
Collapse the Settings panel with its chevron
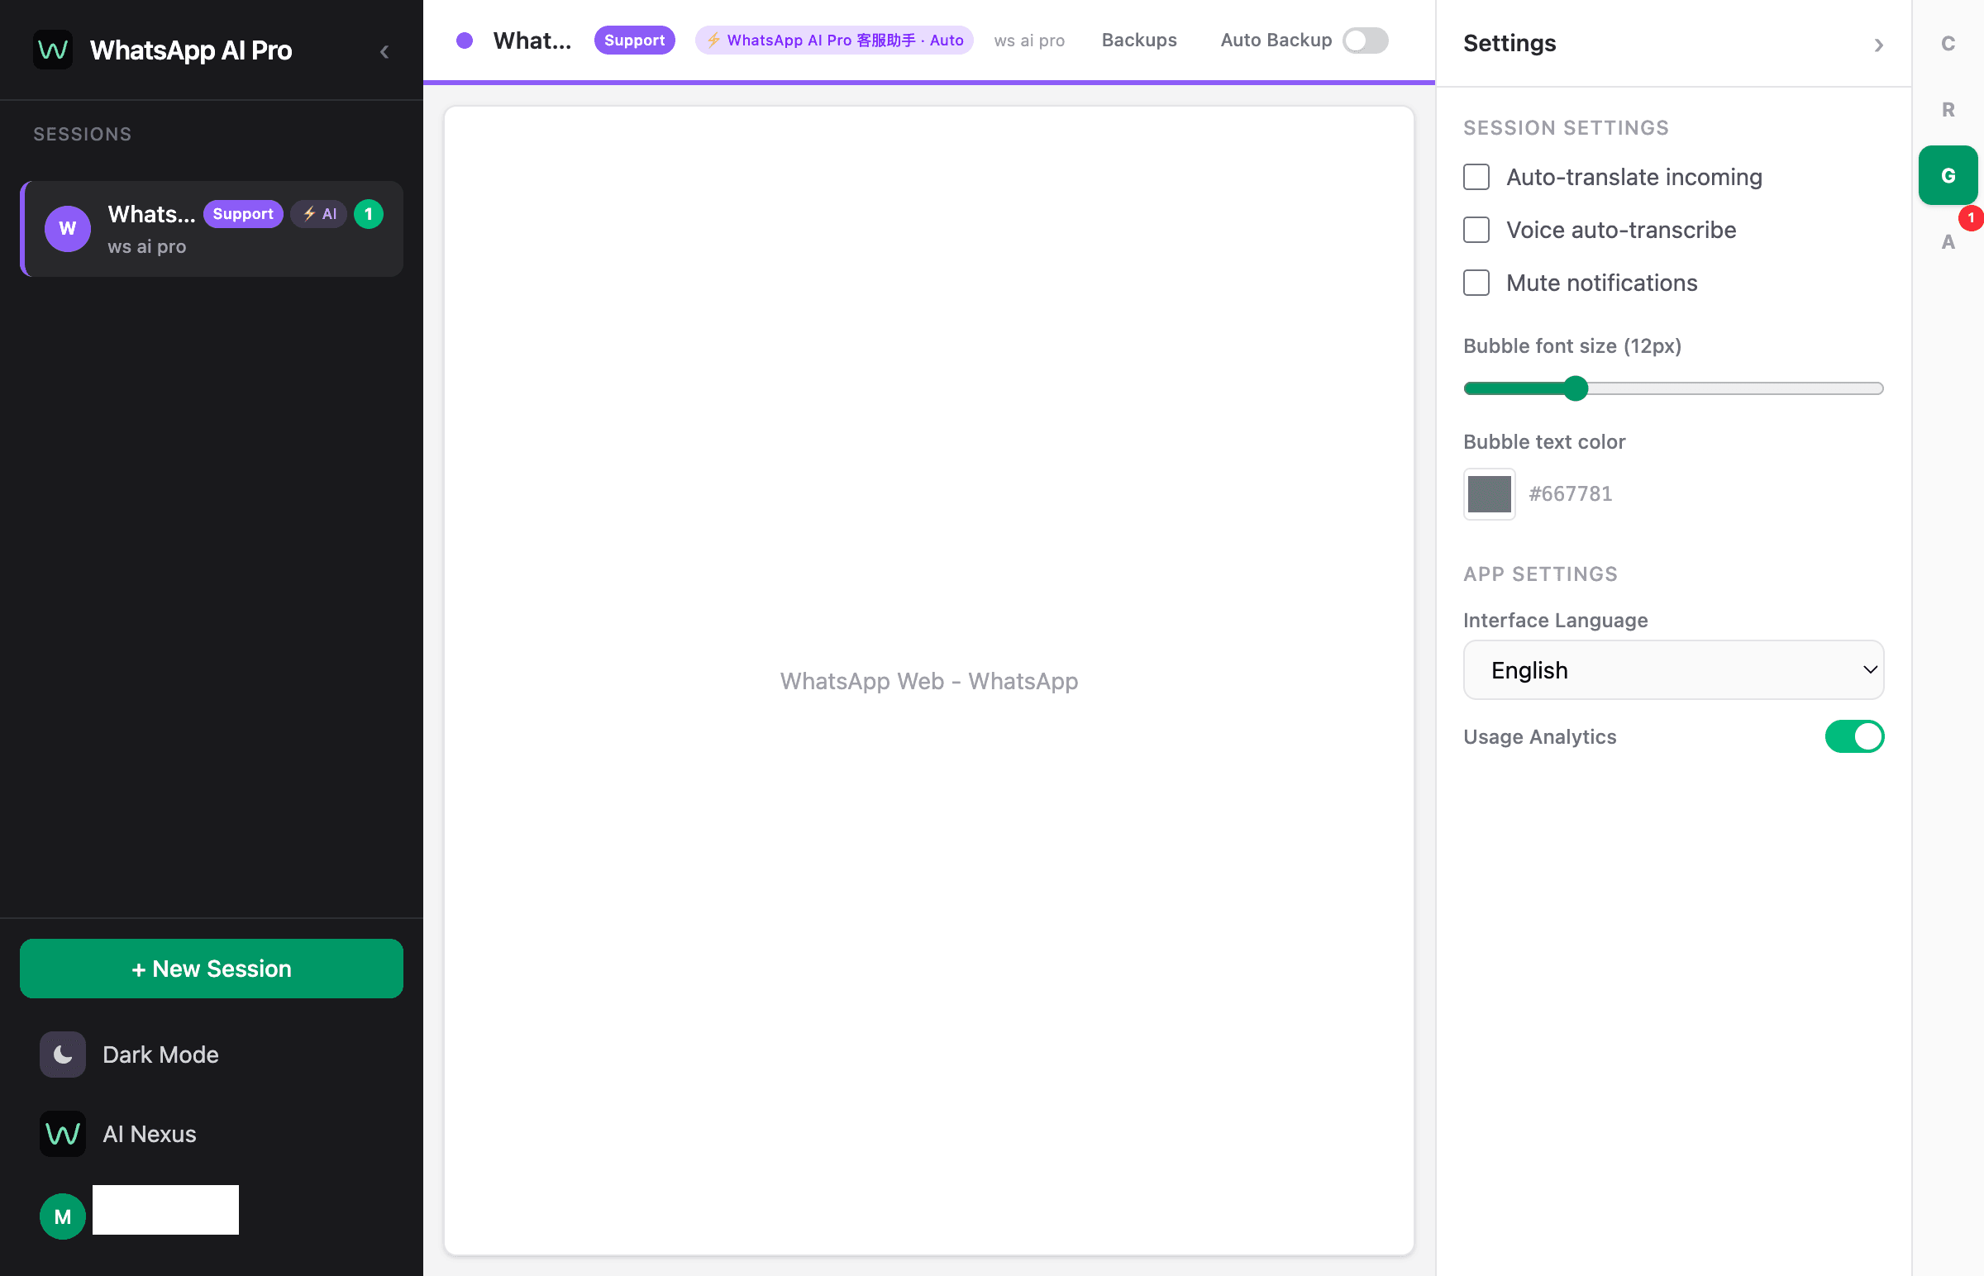coord(1879,45)
